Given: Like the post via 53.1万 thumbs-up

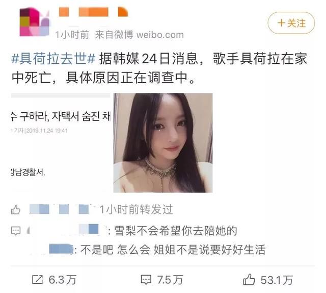Looking at the screenshot, I should pyautogui.click(x=249, y=279).
